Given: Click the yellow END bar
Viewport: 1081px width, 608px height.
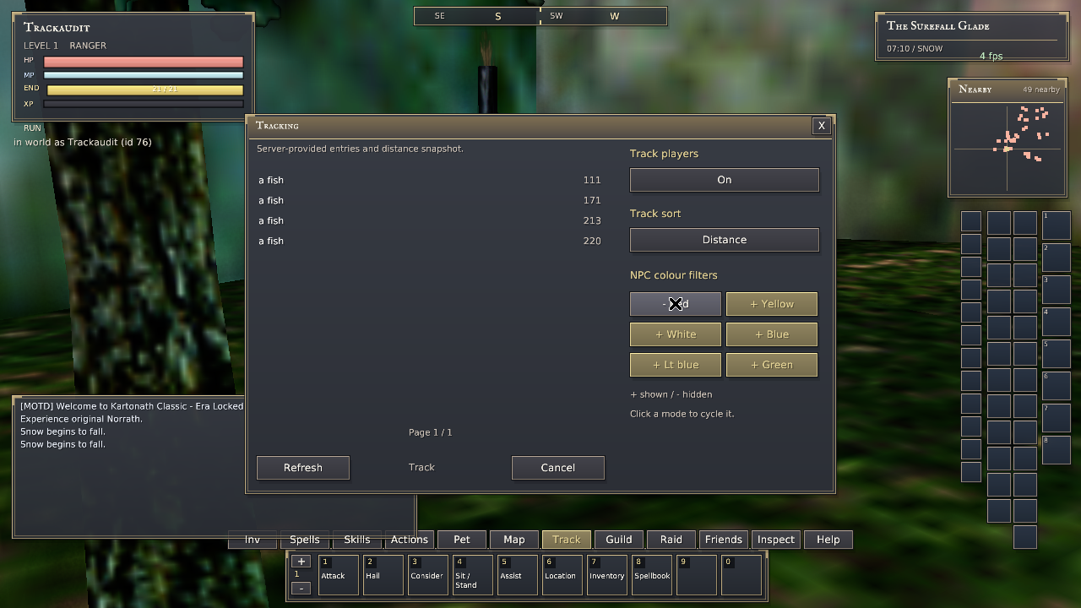Looking at the screenshot, I should tap(145, 90).
